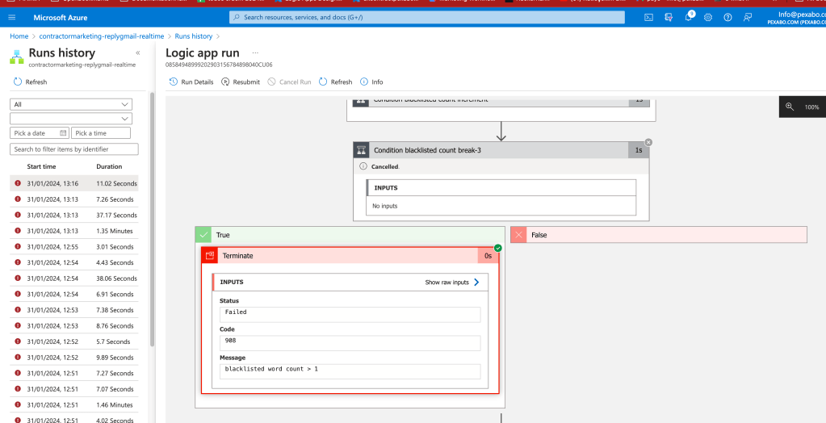This screenshot has height=423, width=826.
Task: Select the run with duration 5.7 Seconds
Action: [74, 341]
